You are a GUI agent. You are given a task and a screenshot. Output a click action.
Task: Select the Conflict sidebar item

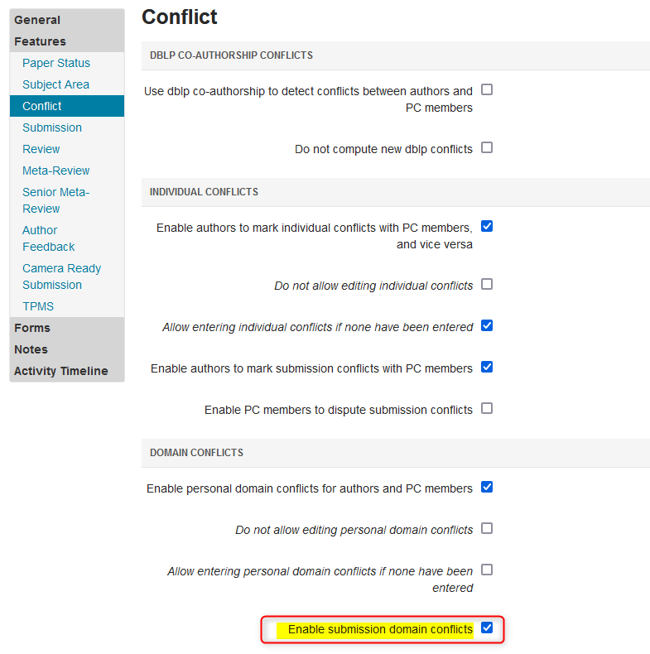67,106
